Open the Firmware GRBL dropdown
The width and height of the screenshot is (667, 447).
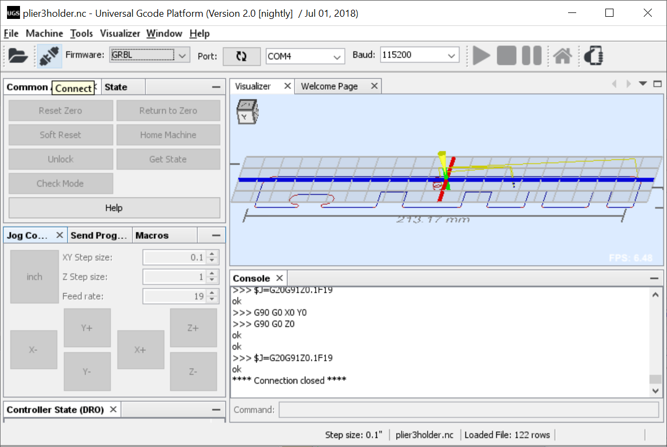(183, 55)
